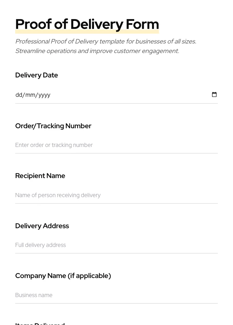Click the dd/mm/yyyy date input field

pos(95,95)
